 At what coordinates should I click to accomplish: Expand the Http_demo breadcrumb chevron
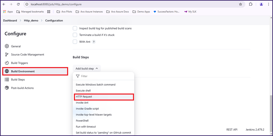tap(42, 21)
